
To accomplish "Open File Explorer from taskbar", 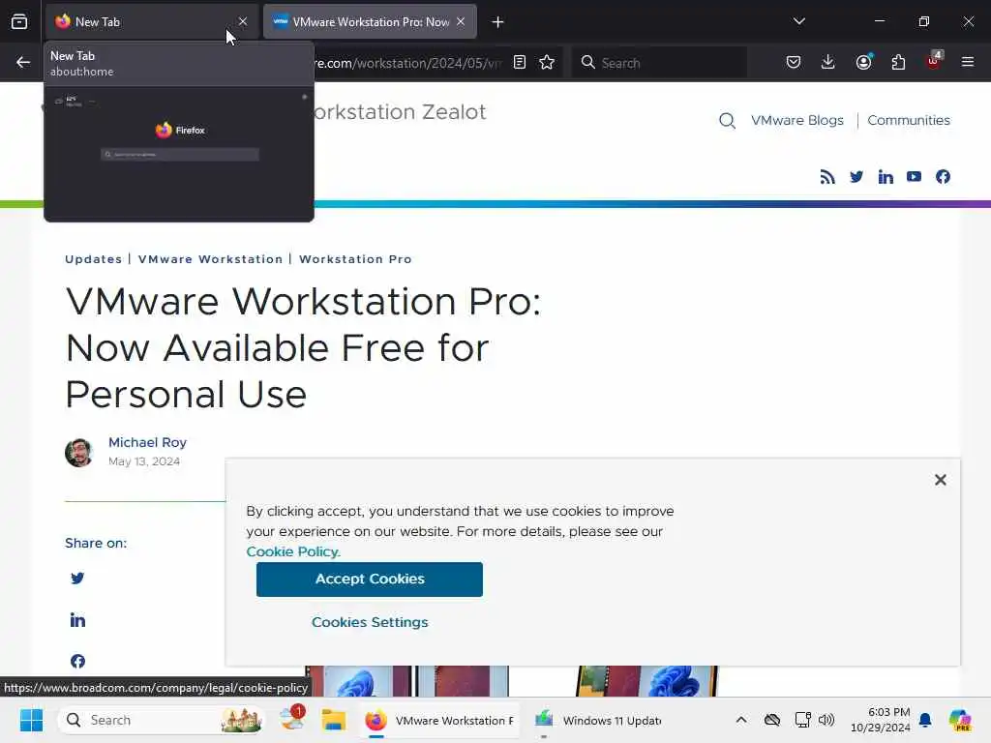I will pos(334,720).
